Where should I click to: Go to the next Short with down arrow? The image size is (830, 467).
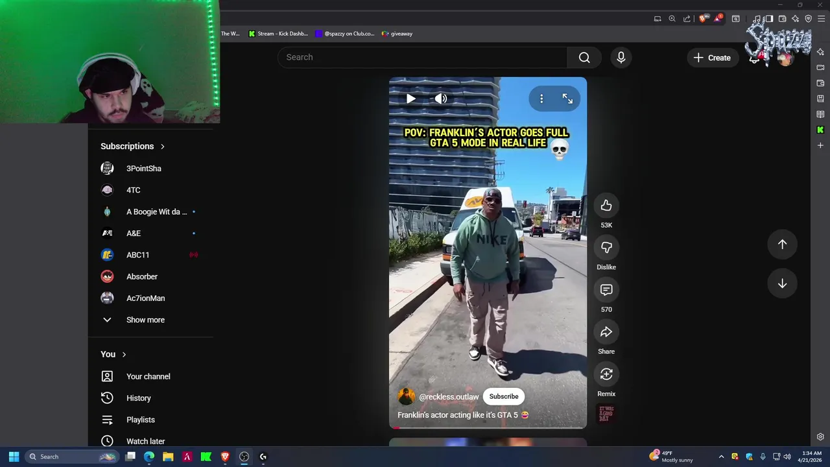pyautogui.click(x=782, y=283)
